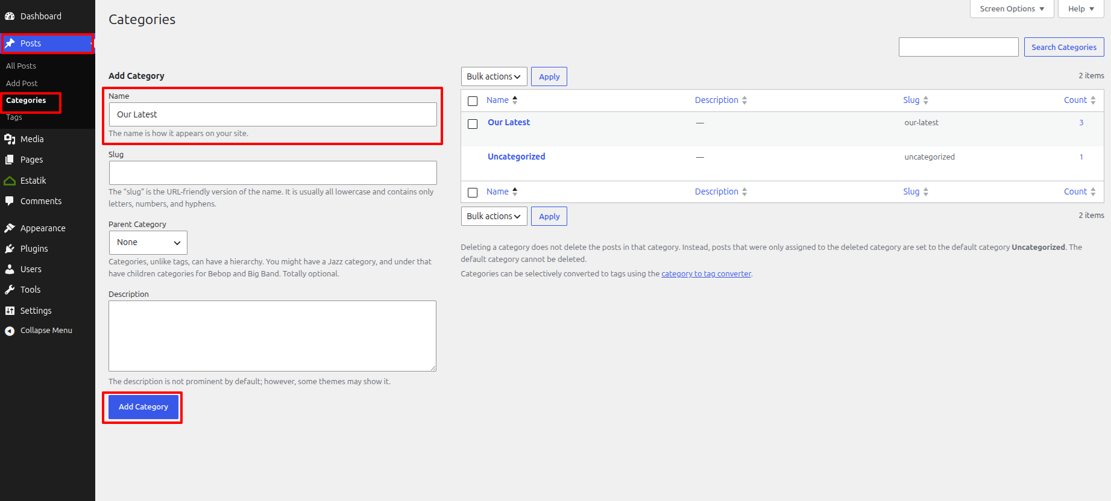
Task: Open bottom Bulk actions dropdown
Action: pyautogui.click(x=494, y=216)
